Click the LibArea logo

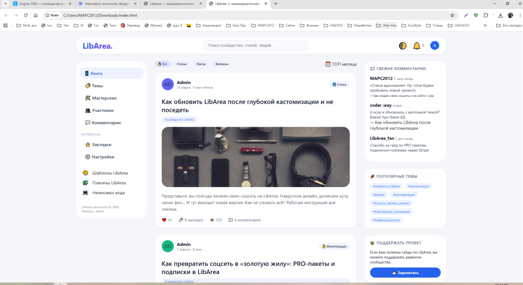point(98,46)
